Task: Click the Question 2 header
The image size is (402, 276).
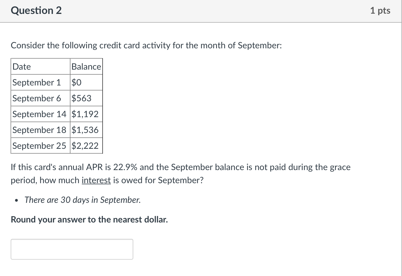Action: point(36,10)
